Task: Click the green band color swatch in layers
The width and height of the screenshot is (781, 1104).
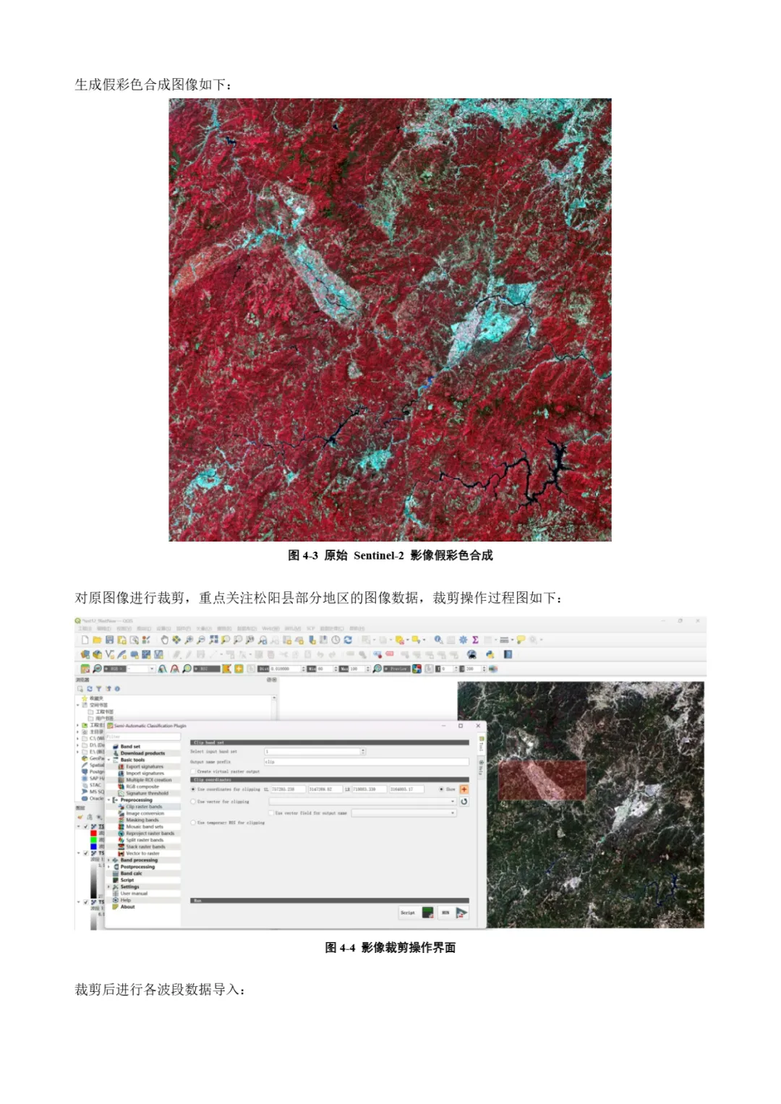Action: (x=93, y=839)
